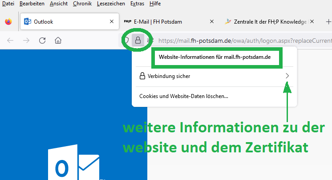Click the URL address bar text
The height and width of the screenshot is (180, 332).
(240, 41)
